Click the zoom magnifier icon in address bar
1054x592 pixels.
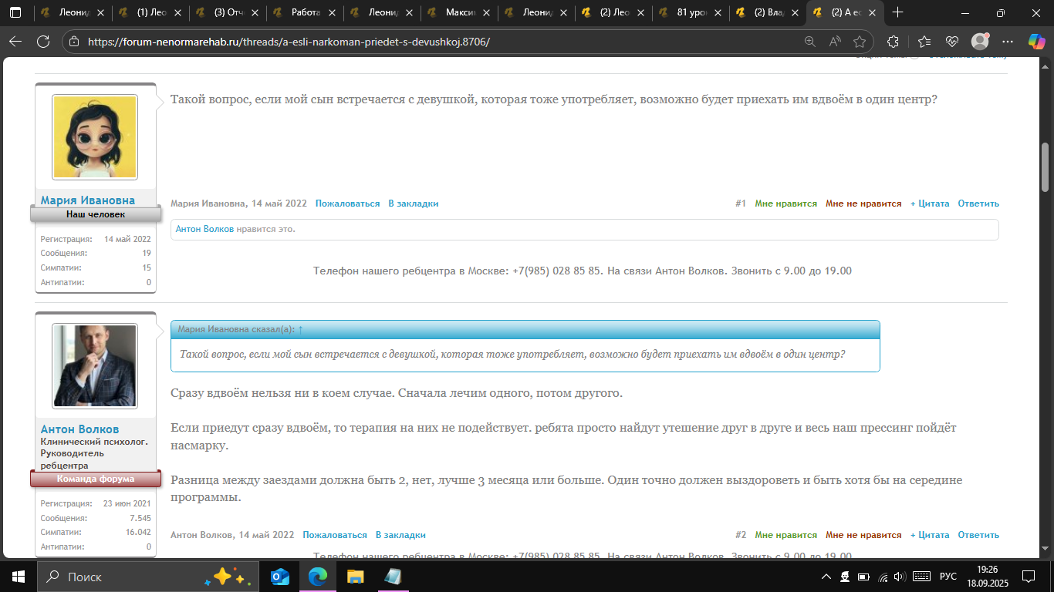810,42
